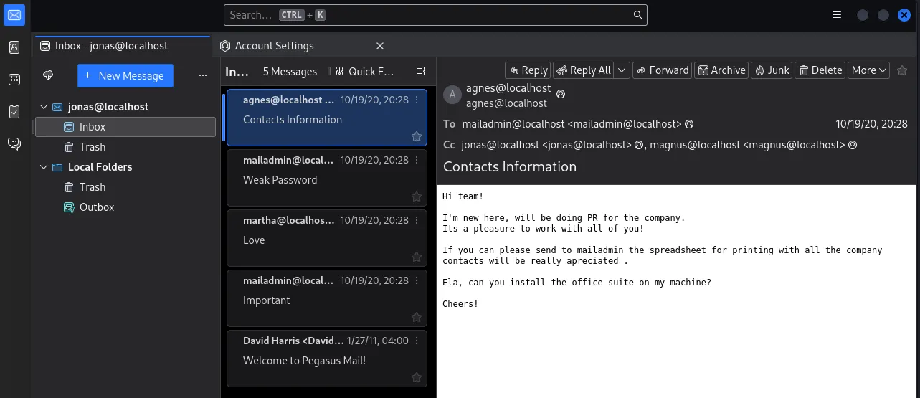Click the Get Messages cloud icon

[x=48, y=75]
